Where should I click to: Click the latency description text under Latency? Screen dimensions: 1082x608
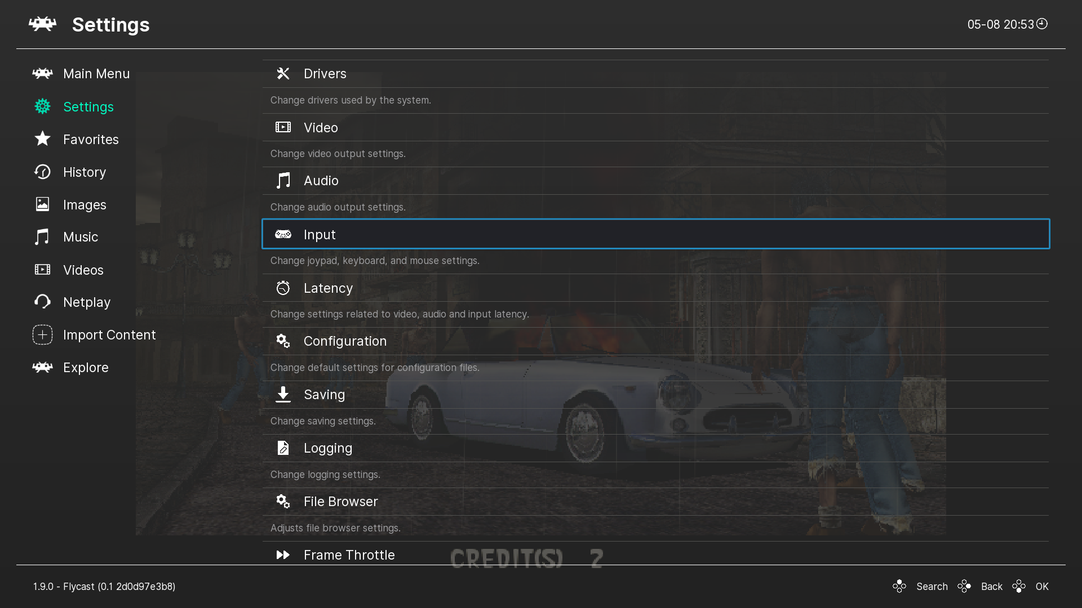400,314
